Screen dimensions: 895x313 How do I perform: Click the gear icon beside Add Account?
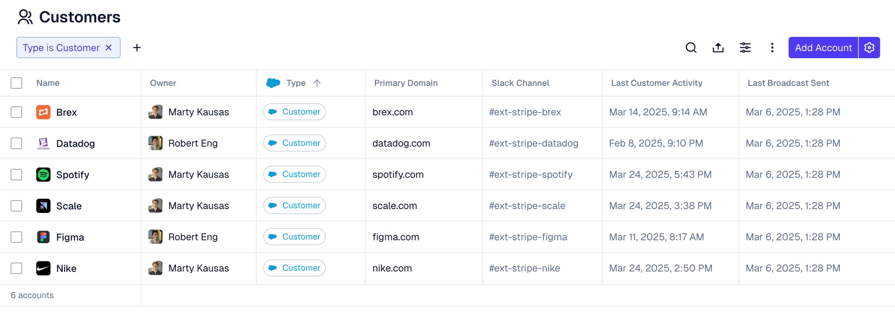click(x=869, y=48)
